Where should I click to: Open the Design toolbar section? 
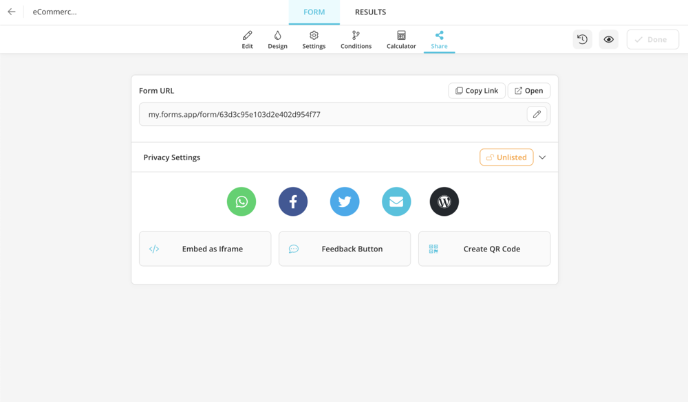coord(277,40)
